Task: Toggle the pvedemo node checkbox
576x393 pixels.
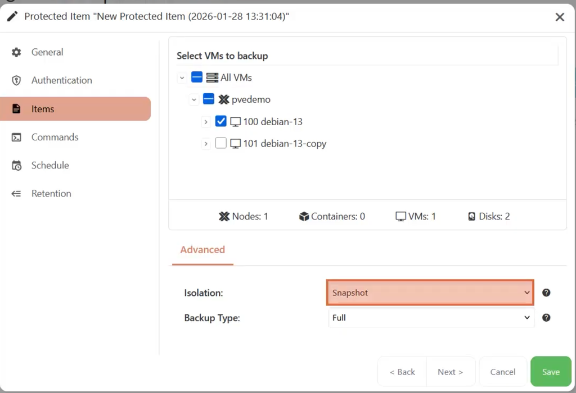Action: point(209,99)
